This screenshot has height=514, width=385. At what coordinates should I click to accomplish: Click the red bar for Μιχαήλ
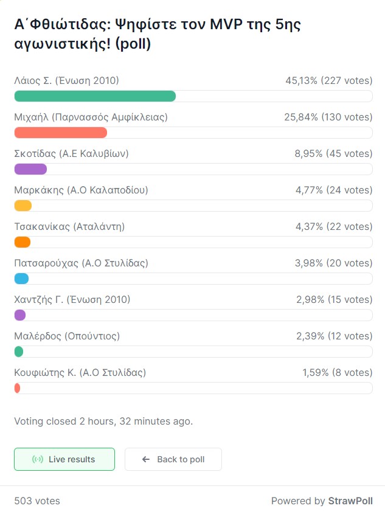[61, 133]
